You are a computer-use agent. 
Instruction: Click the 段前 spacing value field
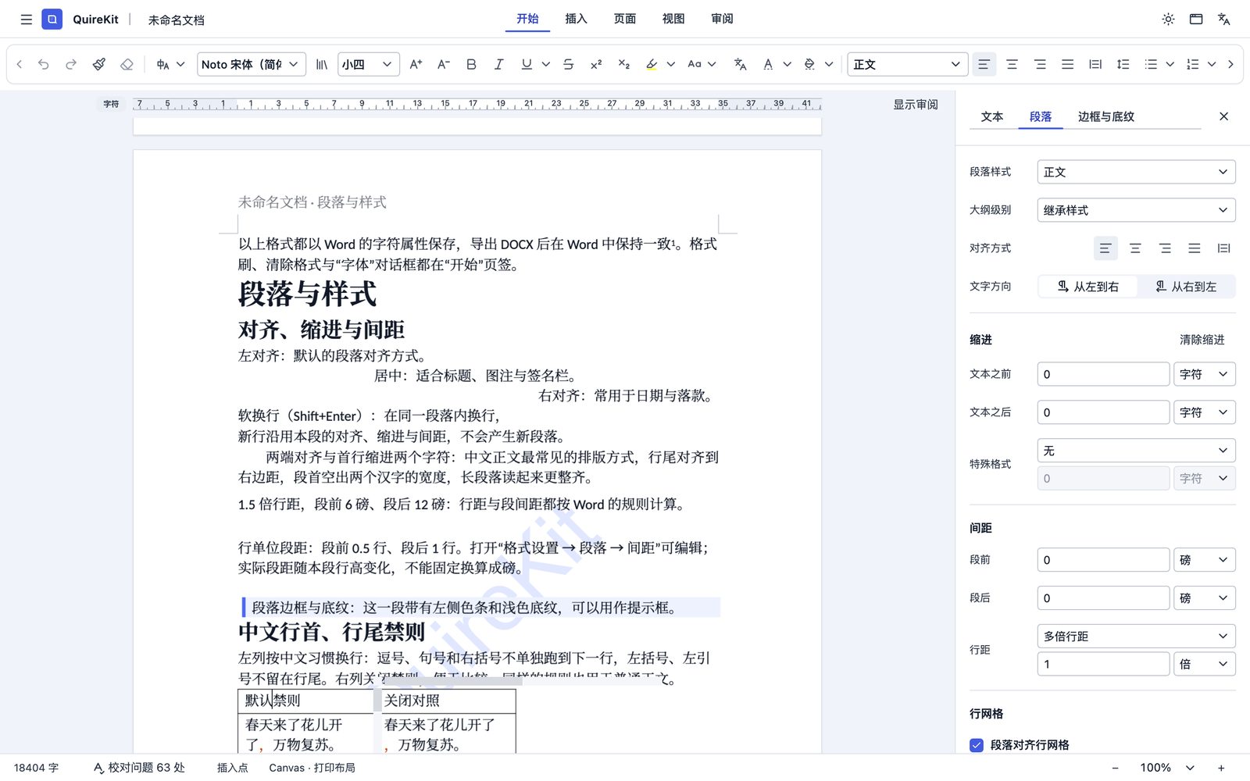pyautogui.click(x=1103, y=560)
